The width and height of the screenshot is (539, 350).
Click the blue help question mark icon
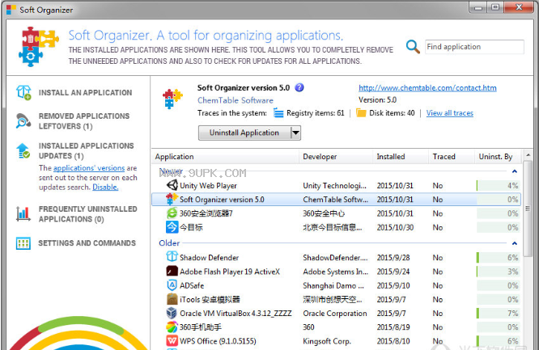point(299,87)
